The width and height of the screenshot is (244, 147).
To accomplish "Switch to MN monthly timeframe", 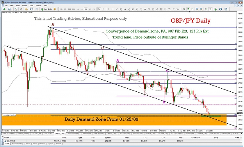I will (94, 9).
